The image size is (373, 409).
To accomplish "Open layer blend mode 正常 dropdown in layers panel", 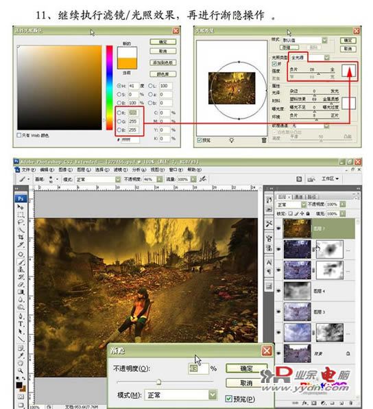I will click(x=291, y=204).
